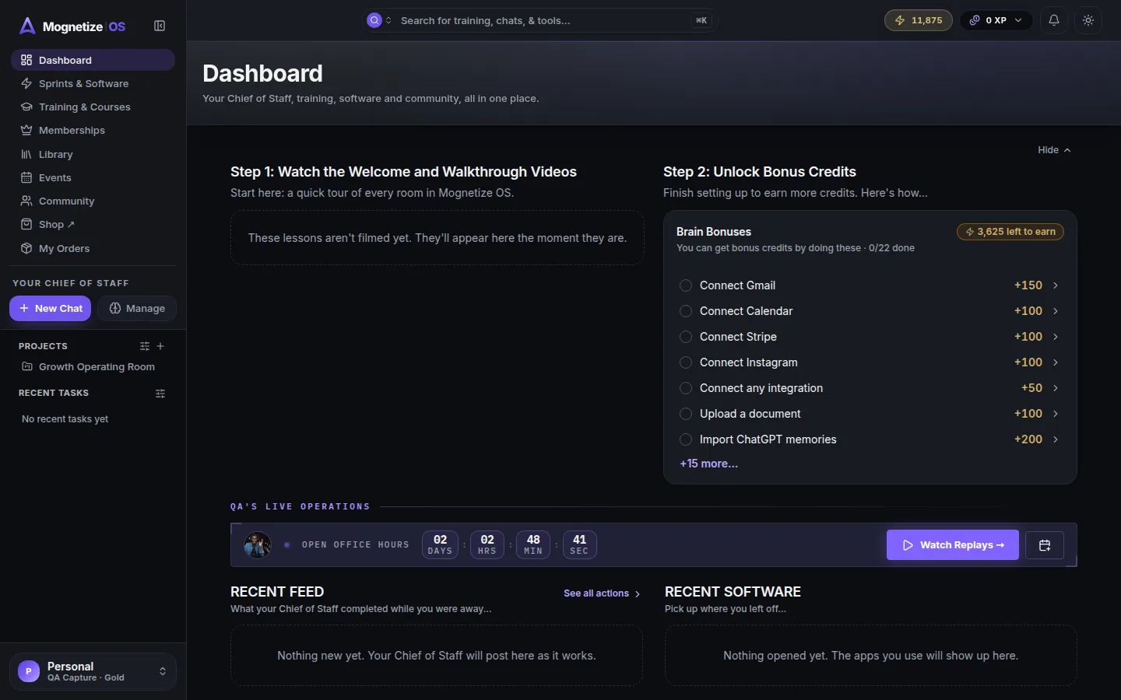The width and height of the screenshot is (1121, 700).
Task: Open the Community page
Action: click(93, 201)
